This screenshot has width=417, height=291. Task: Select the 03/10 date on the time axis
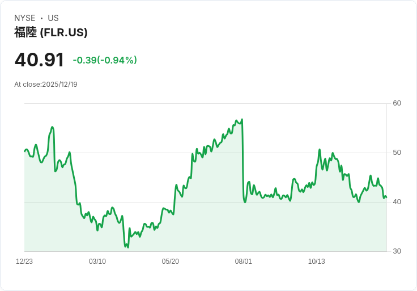coord(97,262)
